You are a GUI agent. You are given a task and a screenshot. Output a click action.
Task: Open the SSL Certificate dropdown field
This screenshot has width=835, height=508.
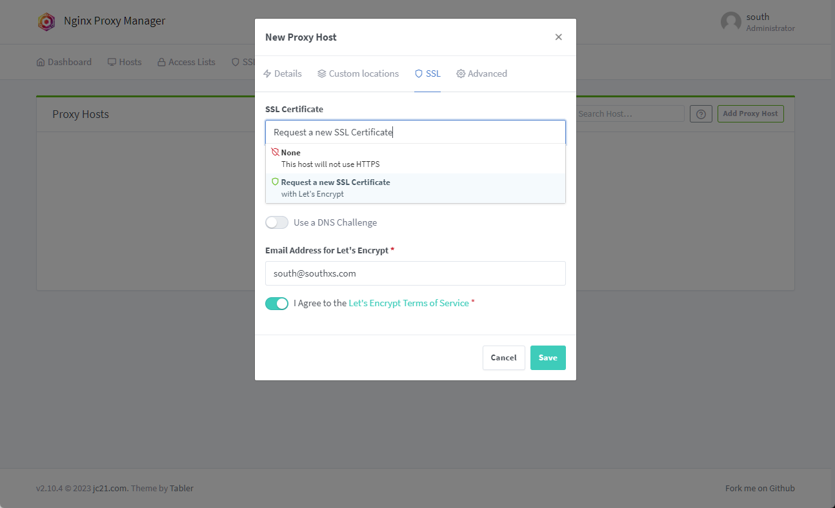pos(415,132)
